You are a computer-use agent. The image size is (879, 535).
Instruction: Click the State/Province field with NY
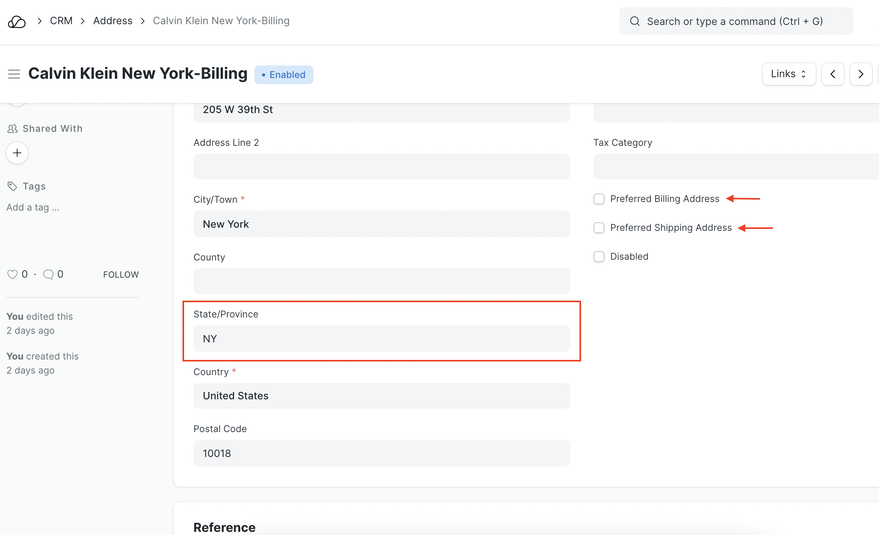point(381,338)
